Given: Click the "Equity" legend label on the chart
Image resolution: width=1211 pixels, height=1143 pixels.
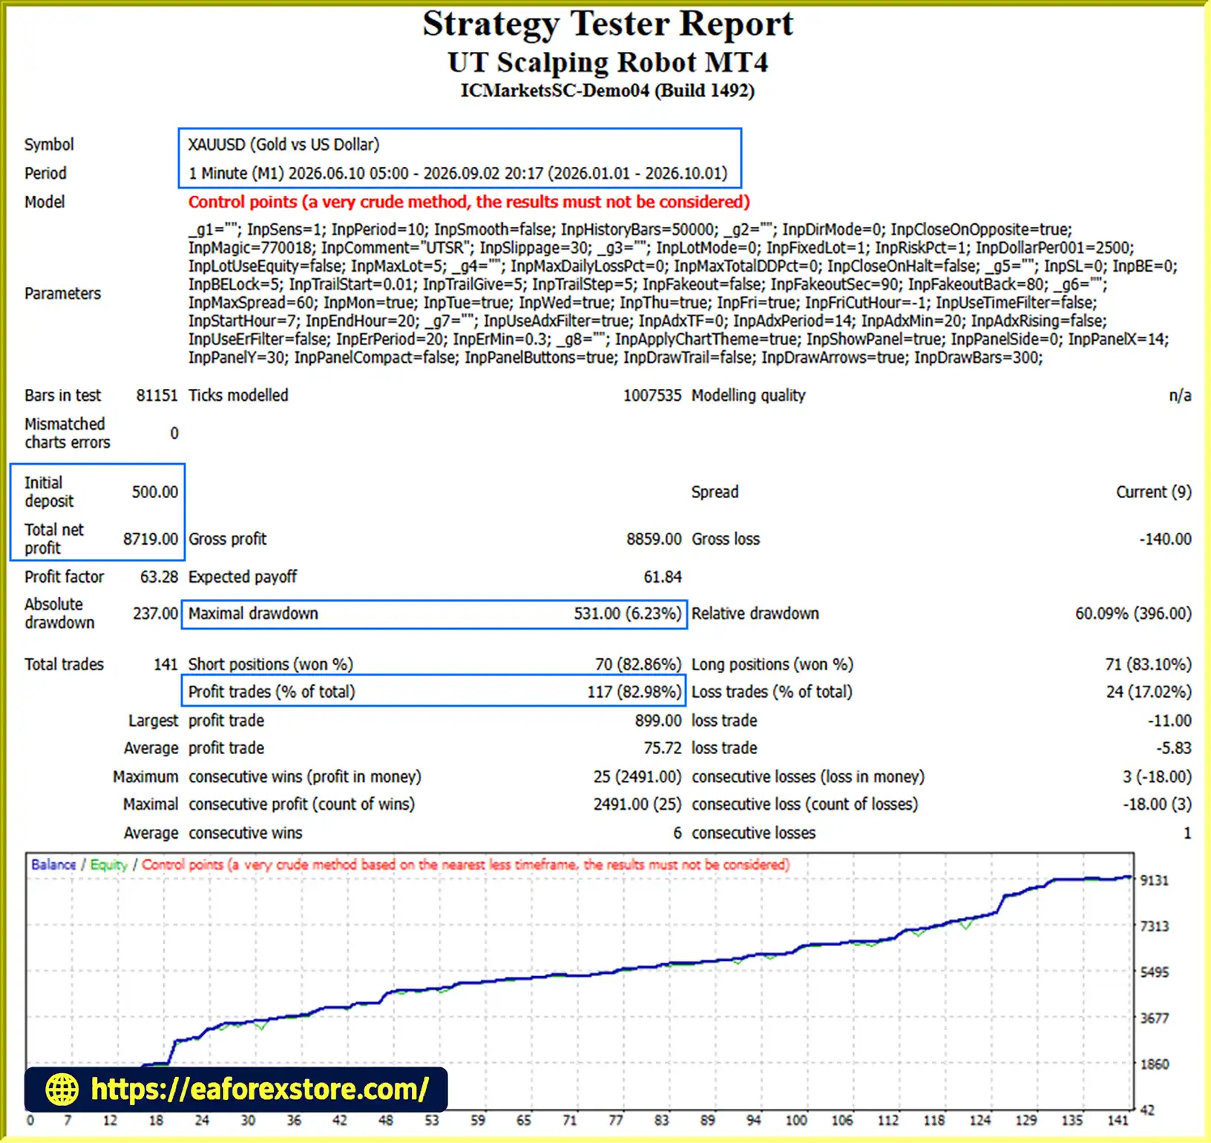Looking at the screenshot, I should pos(108,865).
